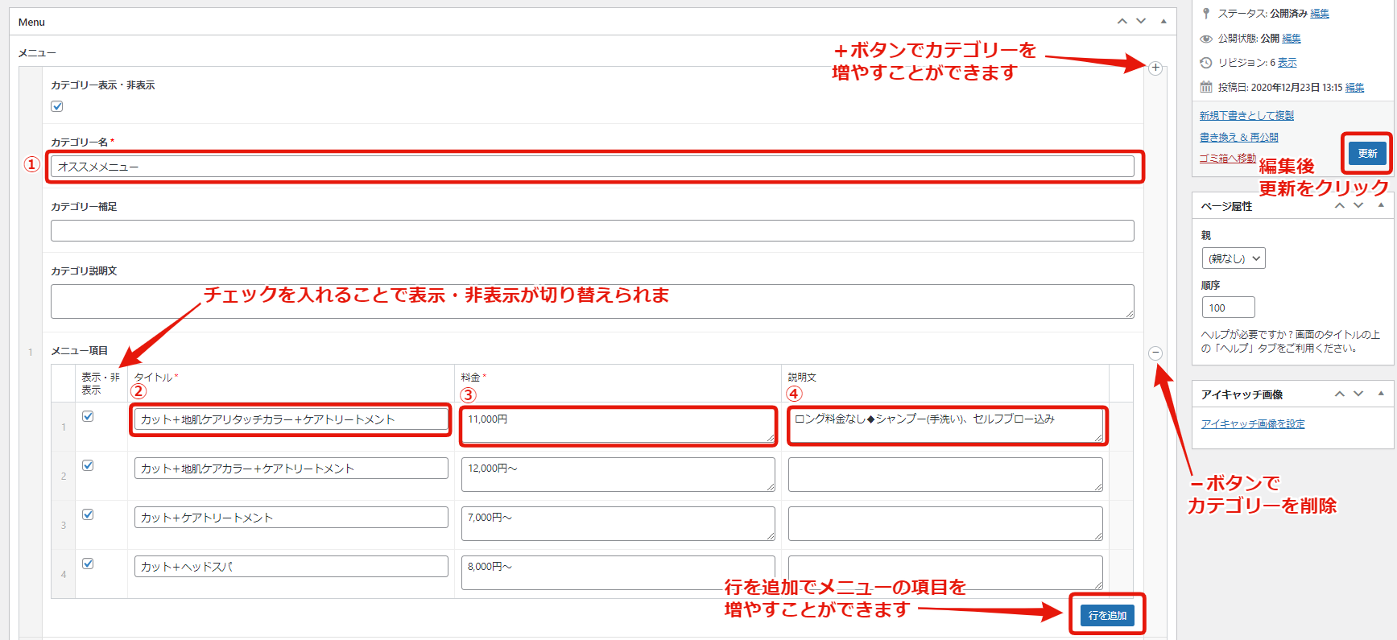Open 新規下書きとして複製 link
Viewport: 1397px width, 640px height.
1246,116
